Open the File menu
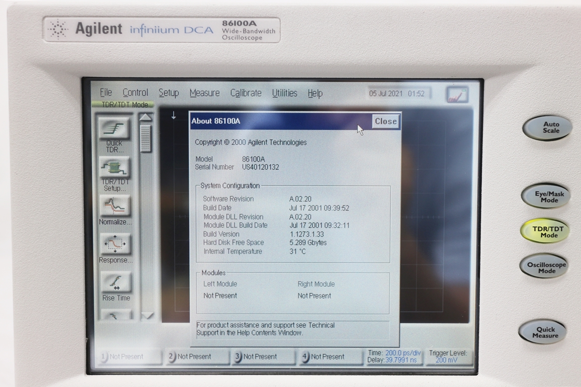The width and height of the screenshot is (581, 387). (106, 92)
